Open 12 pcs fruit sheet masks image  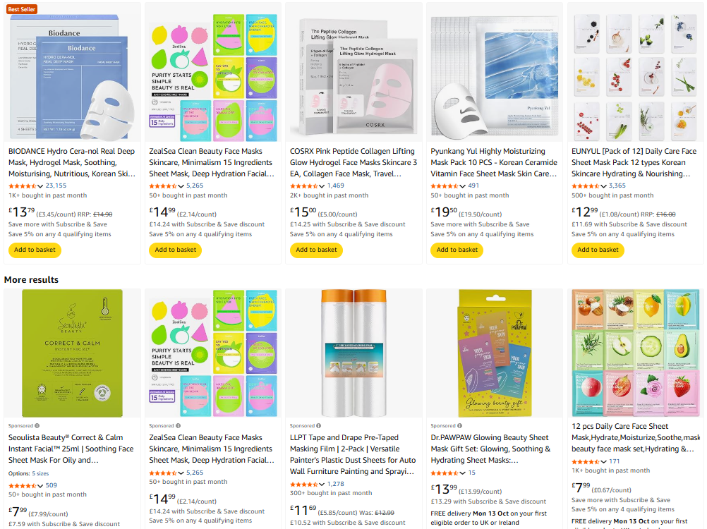[x=635, y=353]
